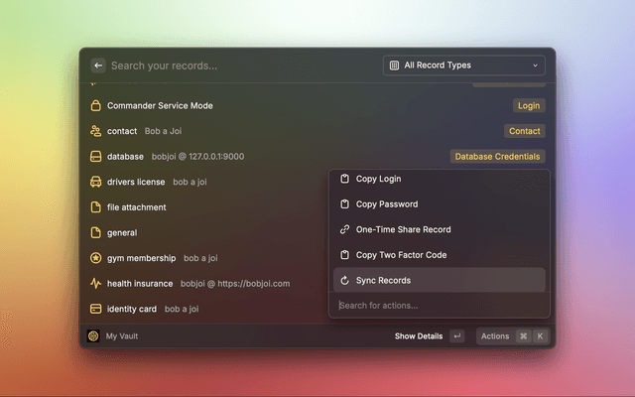Screen dimensions: 635x397
Task: Click the lock icon for Commander Service Mode
Action: point(96,105)
